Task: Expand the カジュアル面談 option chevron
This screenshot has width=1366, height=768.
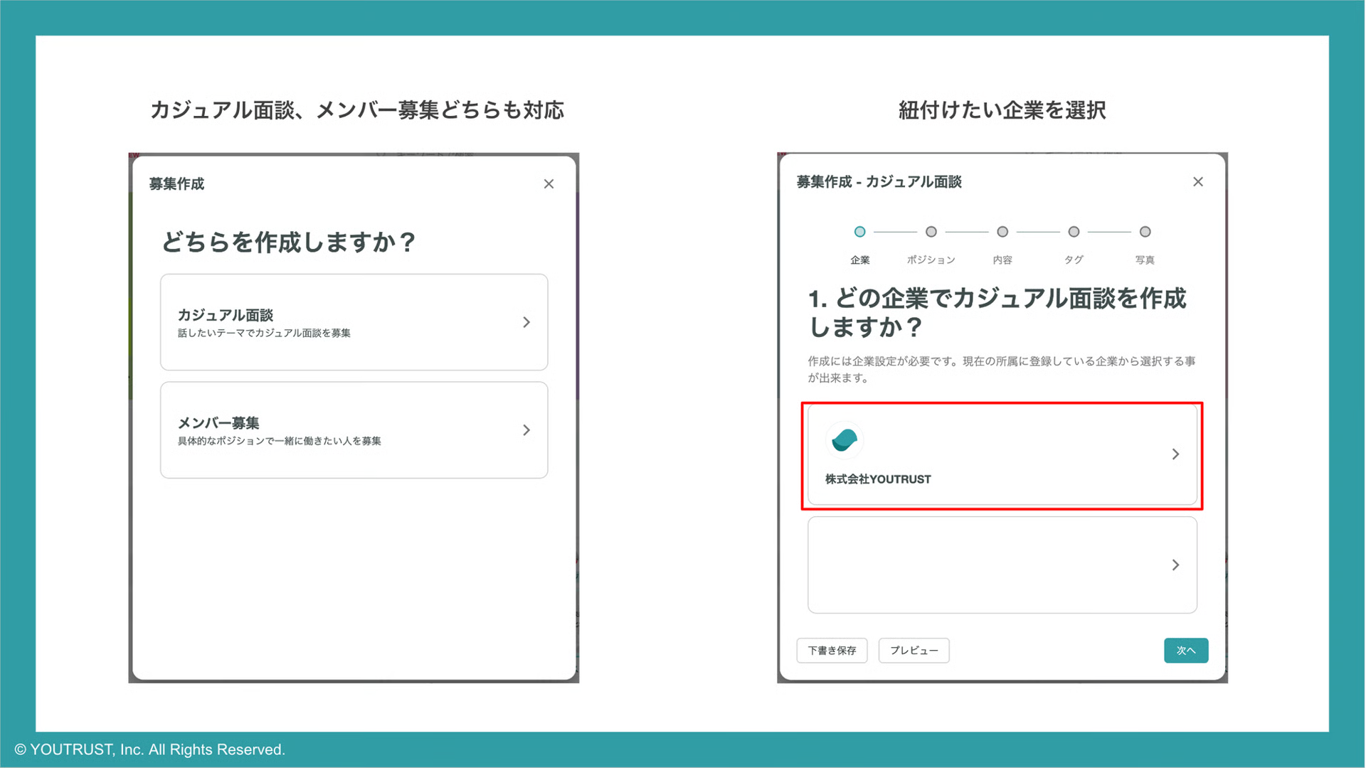Action: coord(526,322)
